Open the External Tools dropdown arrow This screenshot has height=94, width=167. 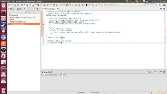point(41,5)
